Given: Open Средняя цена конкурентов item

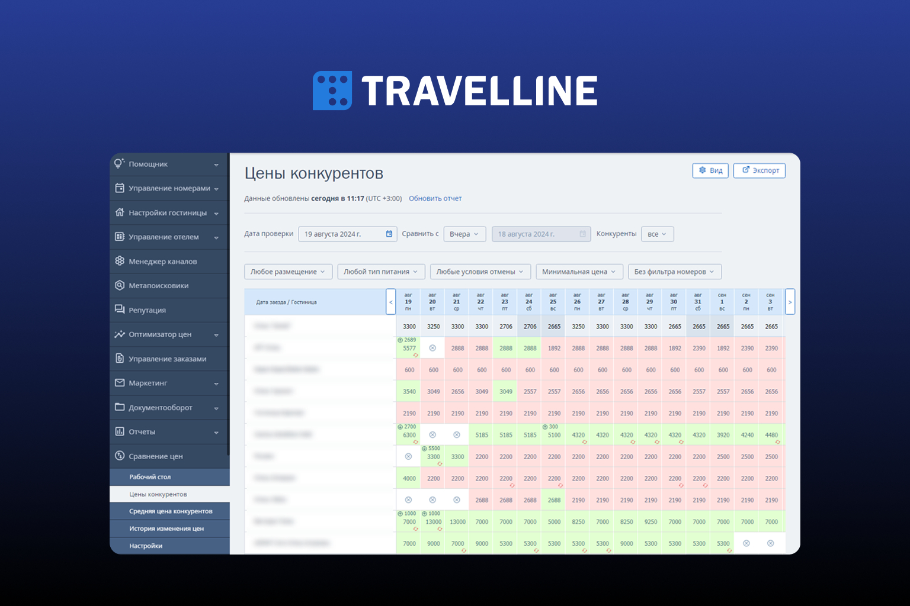Looking at the screenshot, I should 169,511.
